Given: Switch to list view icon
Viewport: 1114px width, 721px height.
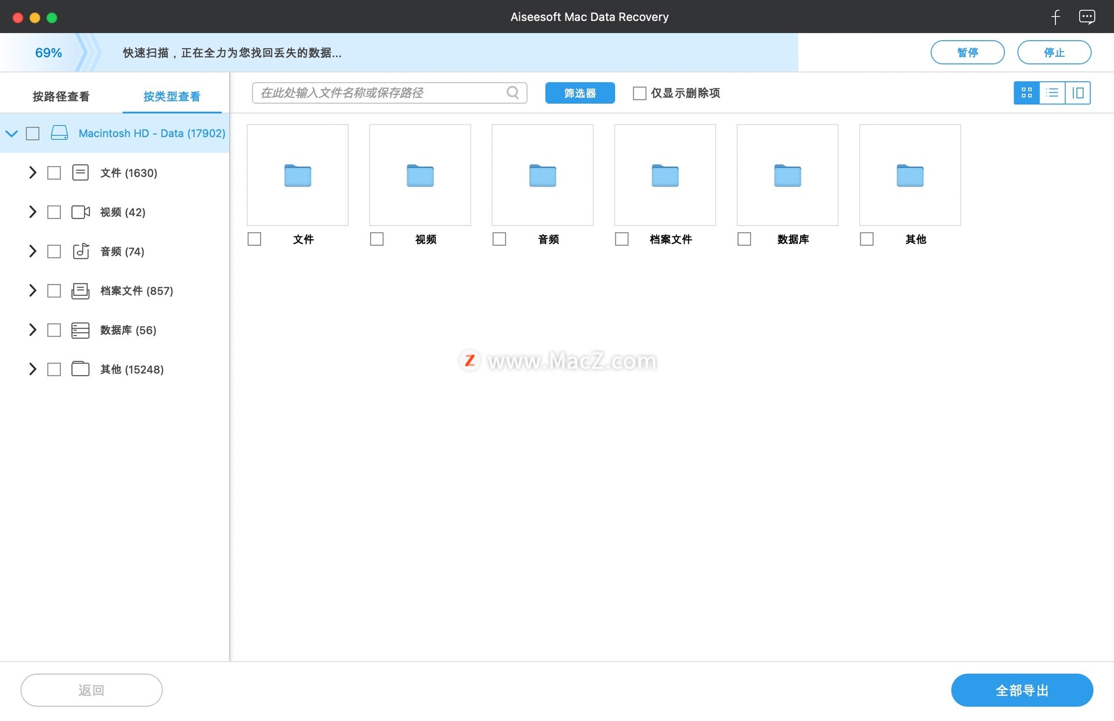Looking at the screenshot, I should pyautogui.click(x=1052, y=93).
